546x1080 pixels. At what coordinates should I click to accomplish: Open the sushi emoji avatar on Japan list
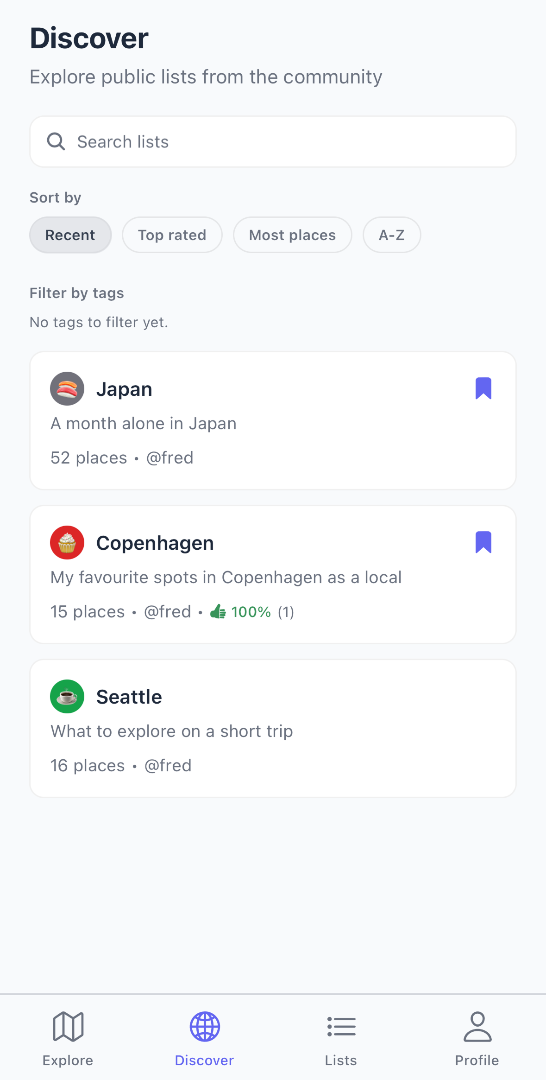click(67, 388)
